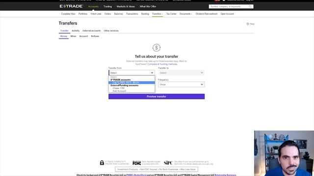Click the padlock Protection Guarantee icon
This screenshot has height=176, width=314.
[x=102, y=163]
